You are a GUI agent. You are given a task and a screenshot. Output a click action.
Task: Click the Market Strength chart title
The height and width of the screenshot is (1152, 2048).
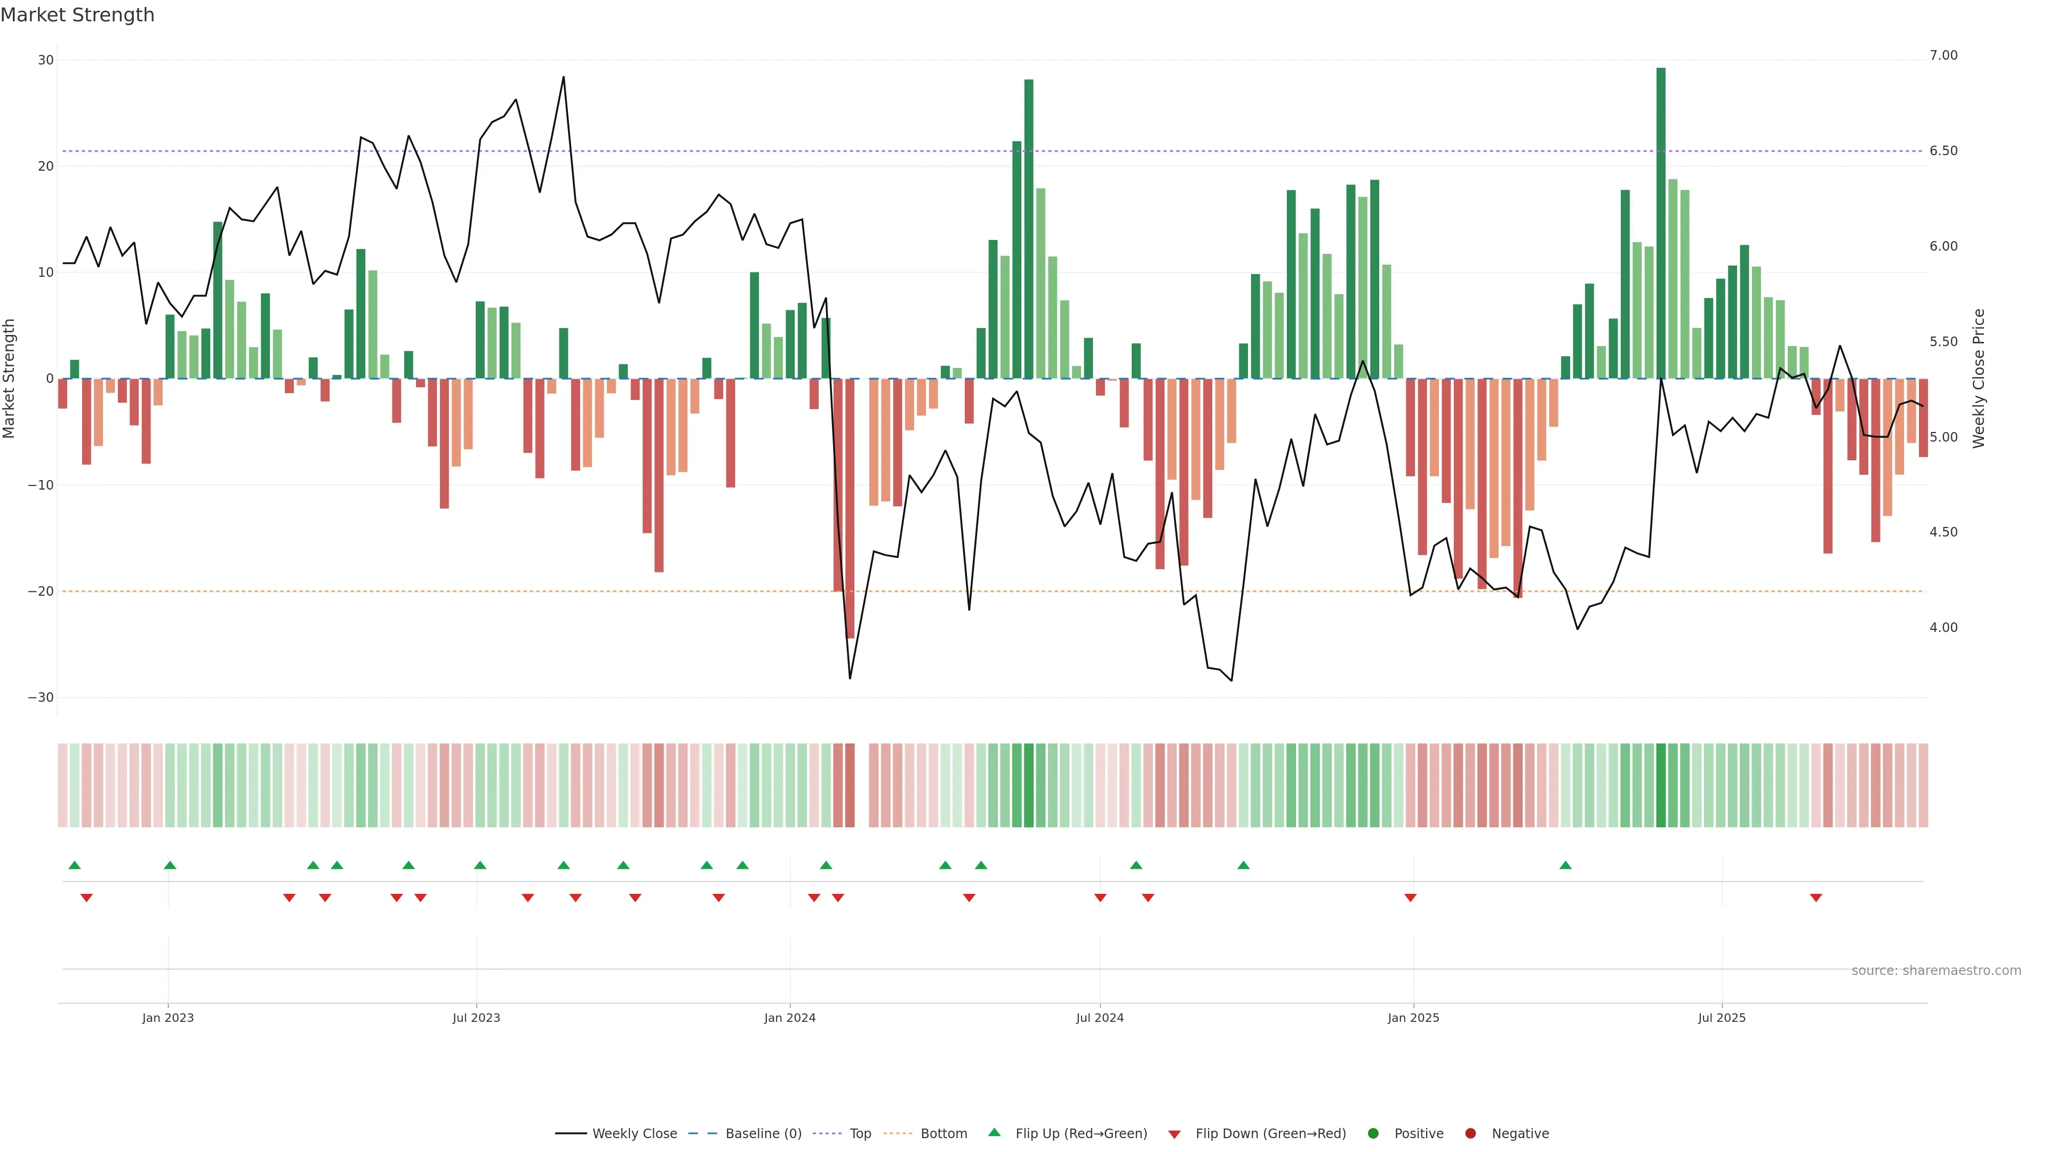[77, 15]
